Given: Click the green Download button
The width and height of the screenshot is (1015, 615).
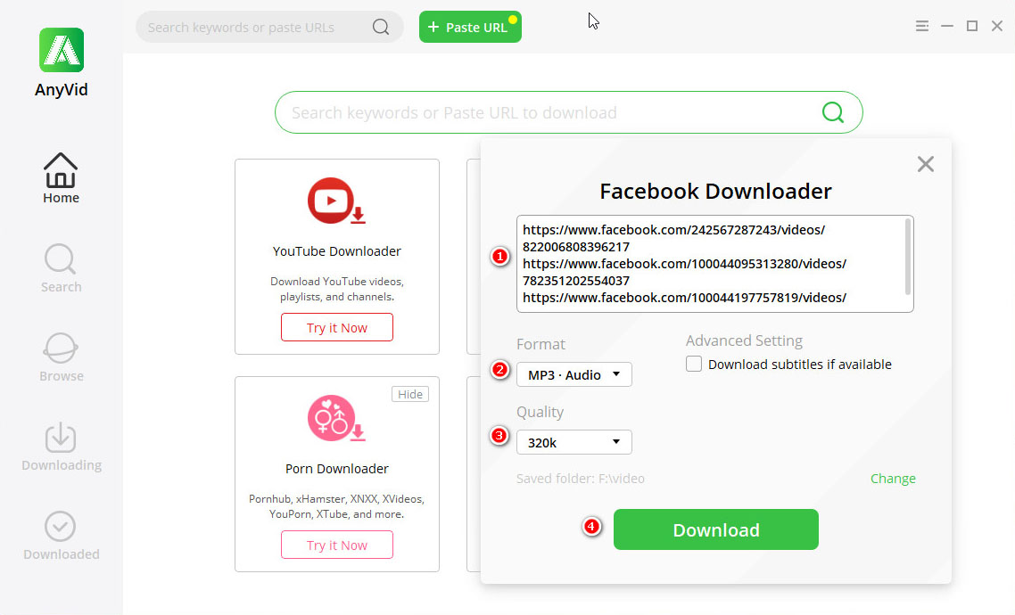Looking at the screenshot, I should pos(715,529).
